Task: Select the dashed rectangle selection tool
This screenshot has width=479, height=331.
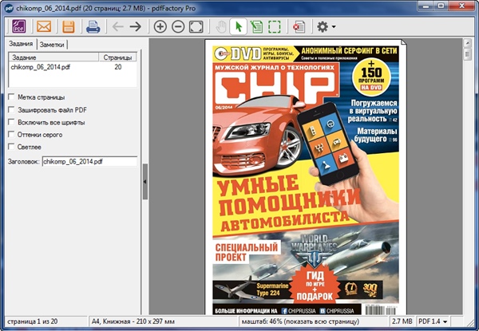Action: [274, 26]
